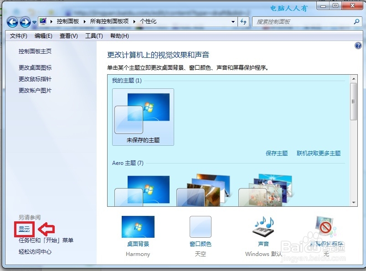Open 桌面背景 (Harmony) settings icon
Viewport: 366px width, 271px height.
pyautogui.click(x=138, y=226)
